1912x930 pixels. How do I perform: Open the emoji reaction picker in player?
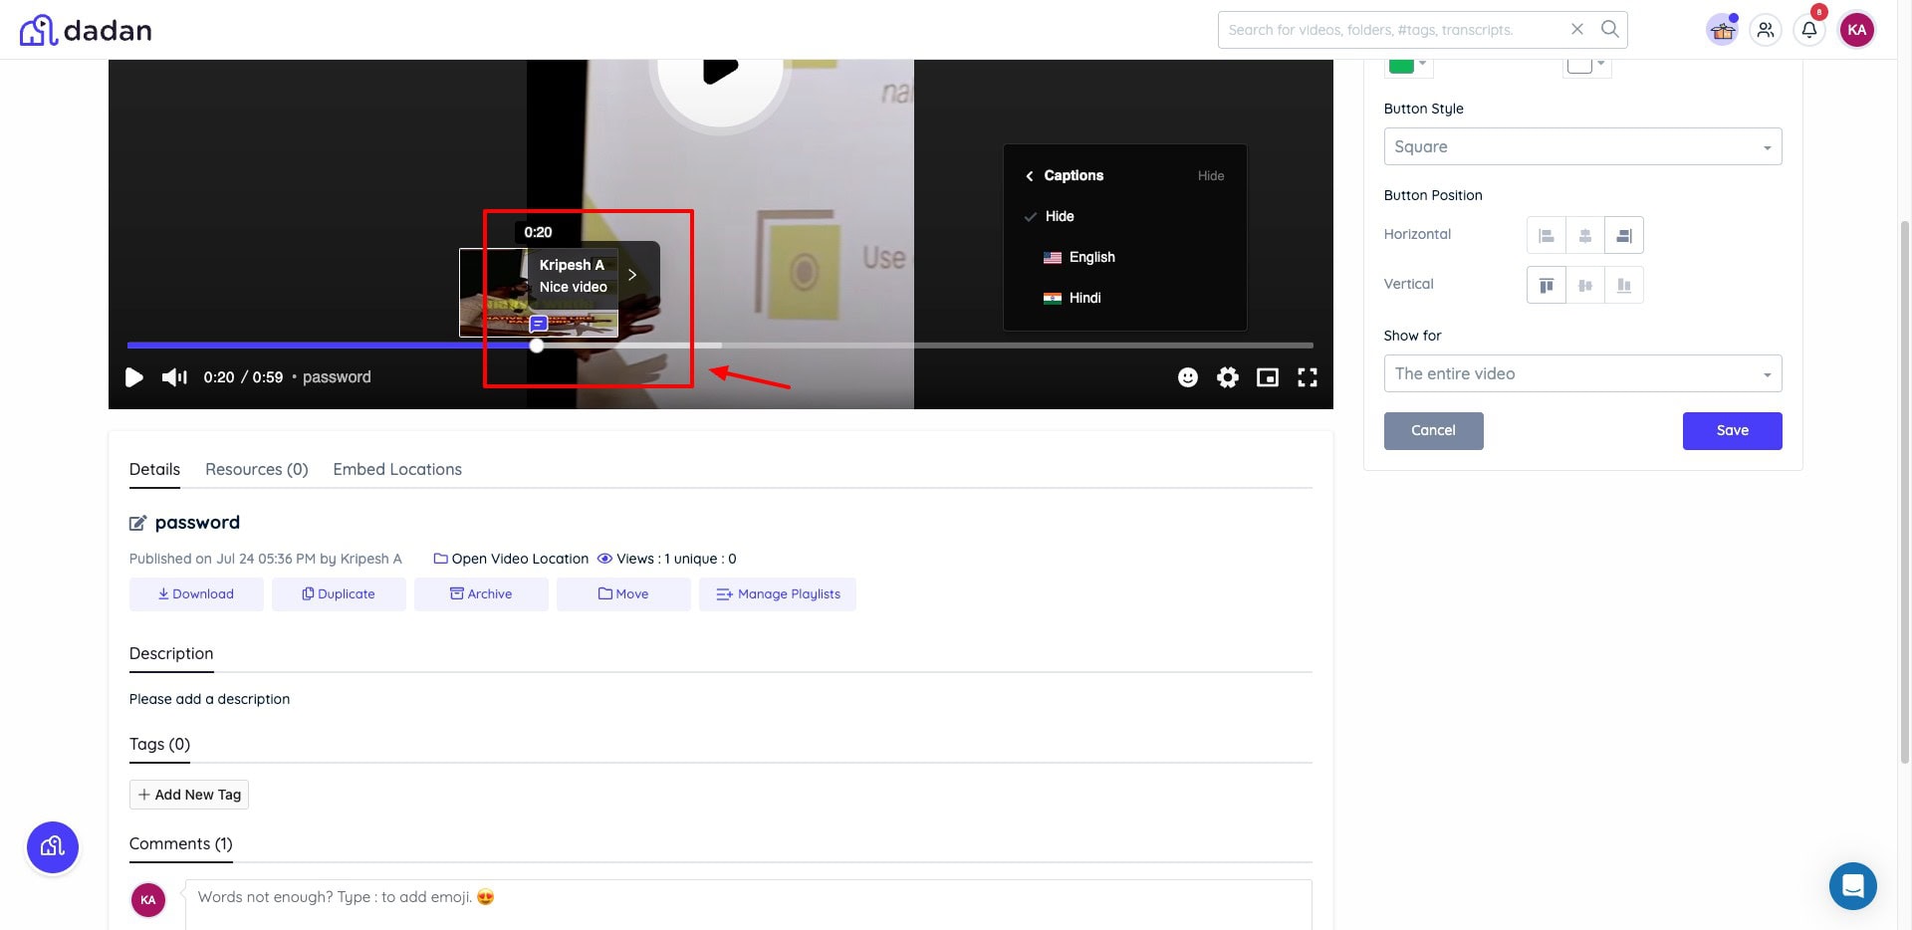pos(1187,377)
